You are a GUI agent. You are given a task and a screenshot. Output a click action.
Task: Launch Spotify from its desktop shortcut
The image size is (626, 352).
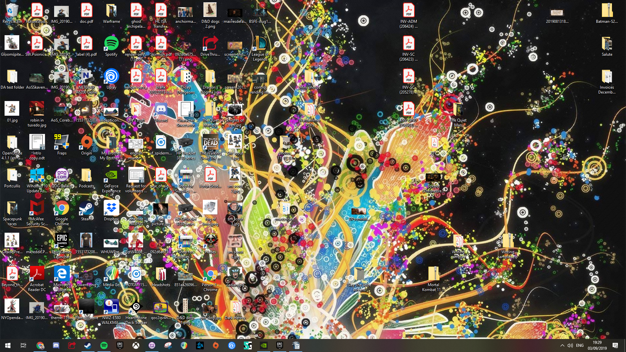pos(111,46)
